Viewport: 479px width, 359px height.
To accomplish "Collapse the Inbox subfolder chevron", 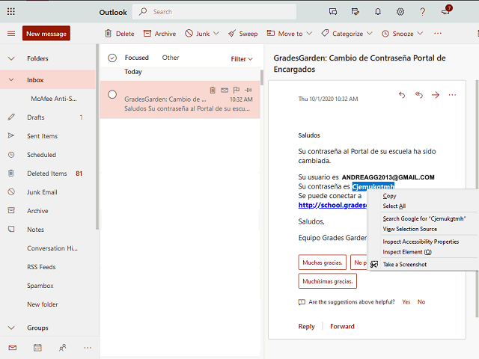I will pyautogui.click(x=11, y=80).
